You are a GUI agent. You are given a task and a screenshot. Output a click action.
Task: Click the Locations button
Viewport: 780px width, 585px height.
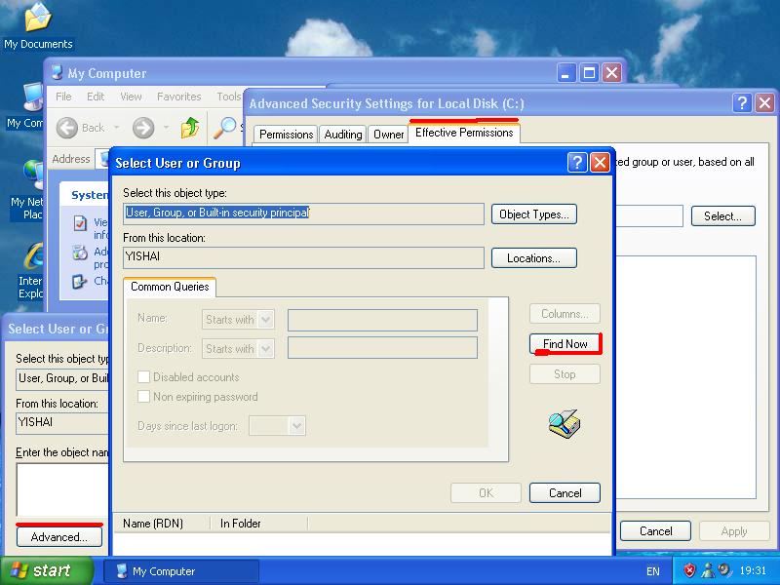point(533,258)
